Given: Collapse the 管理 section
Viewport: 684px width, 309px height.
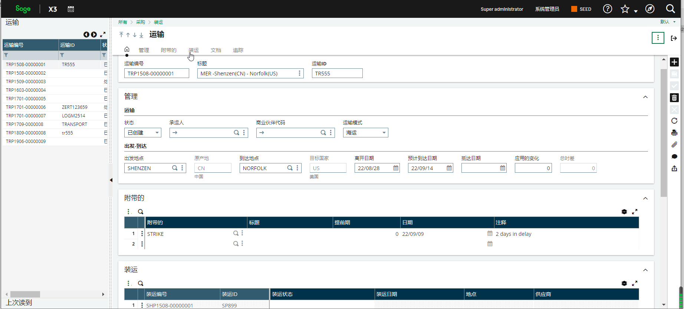Looking at the screenshot, I should pyautogui.click(x=645, y=97).
